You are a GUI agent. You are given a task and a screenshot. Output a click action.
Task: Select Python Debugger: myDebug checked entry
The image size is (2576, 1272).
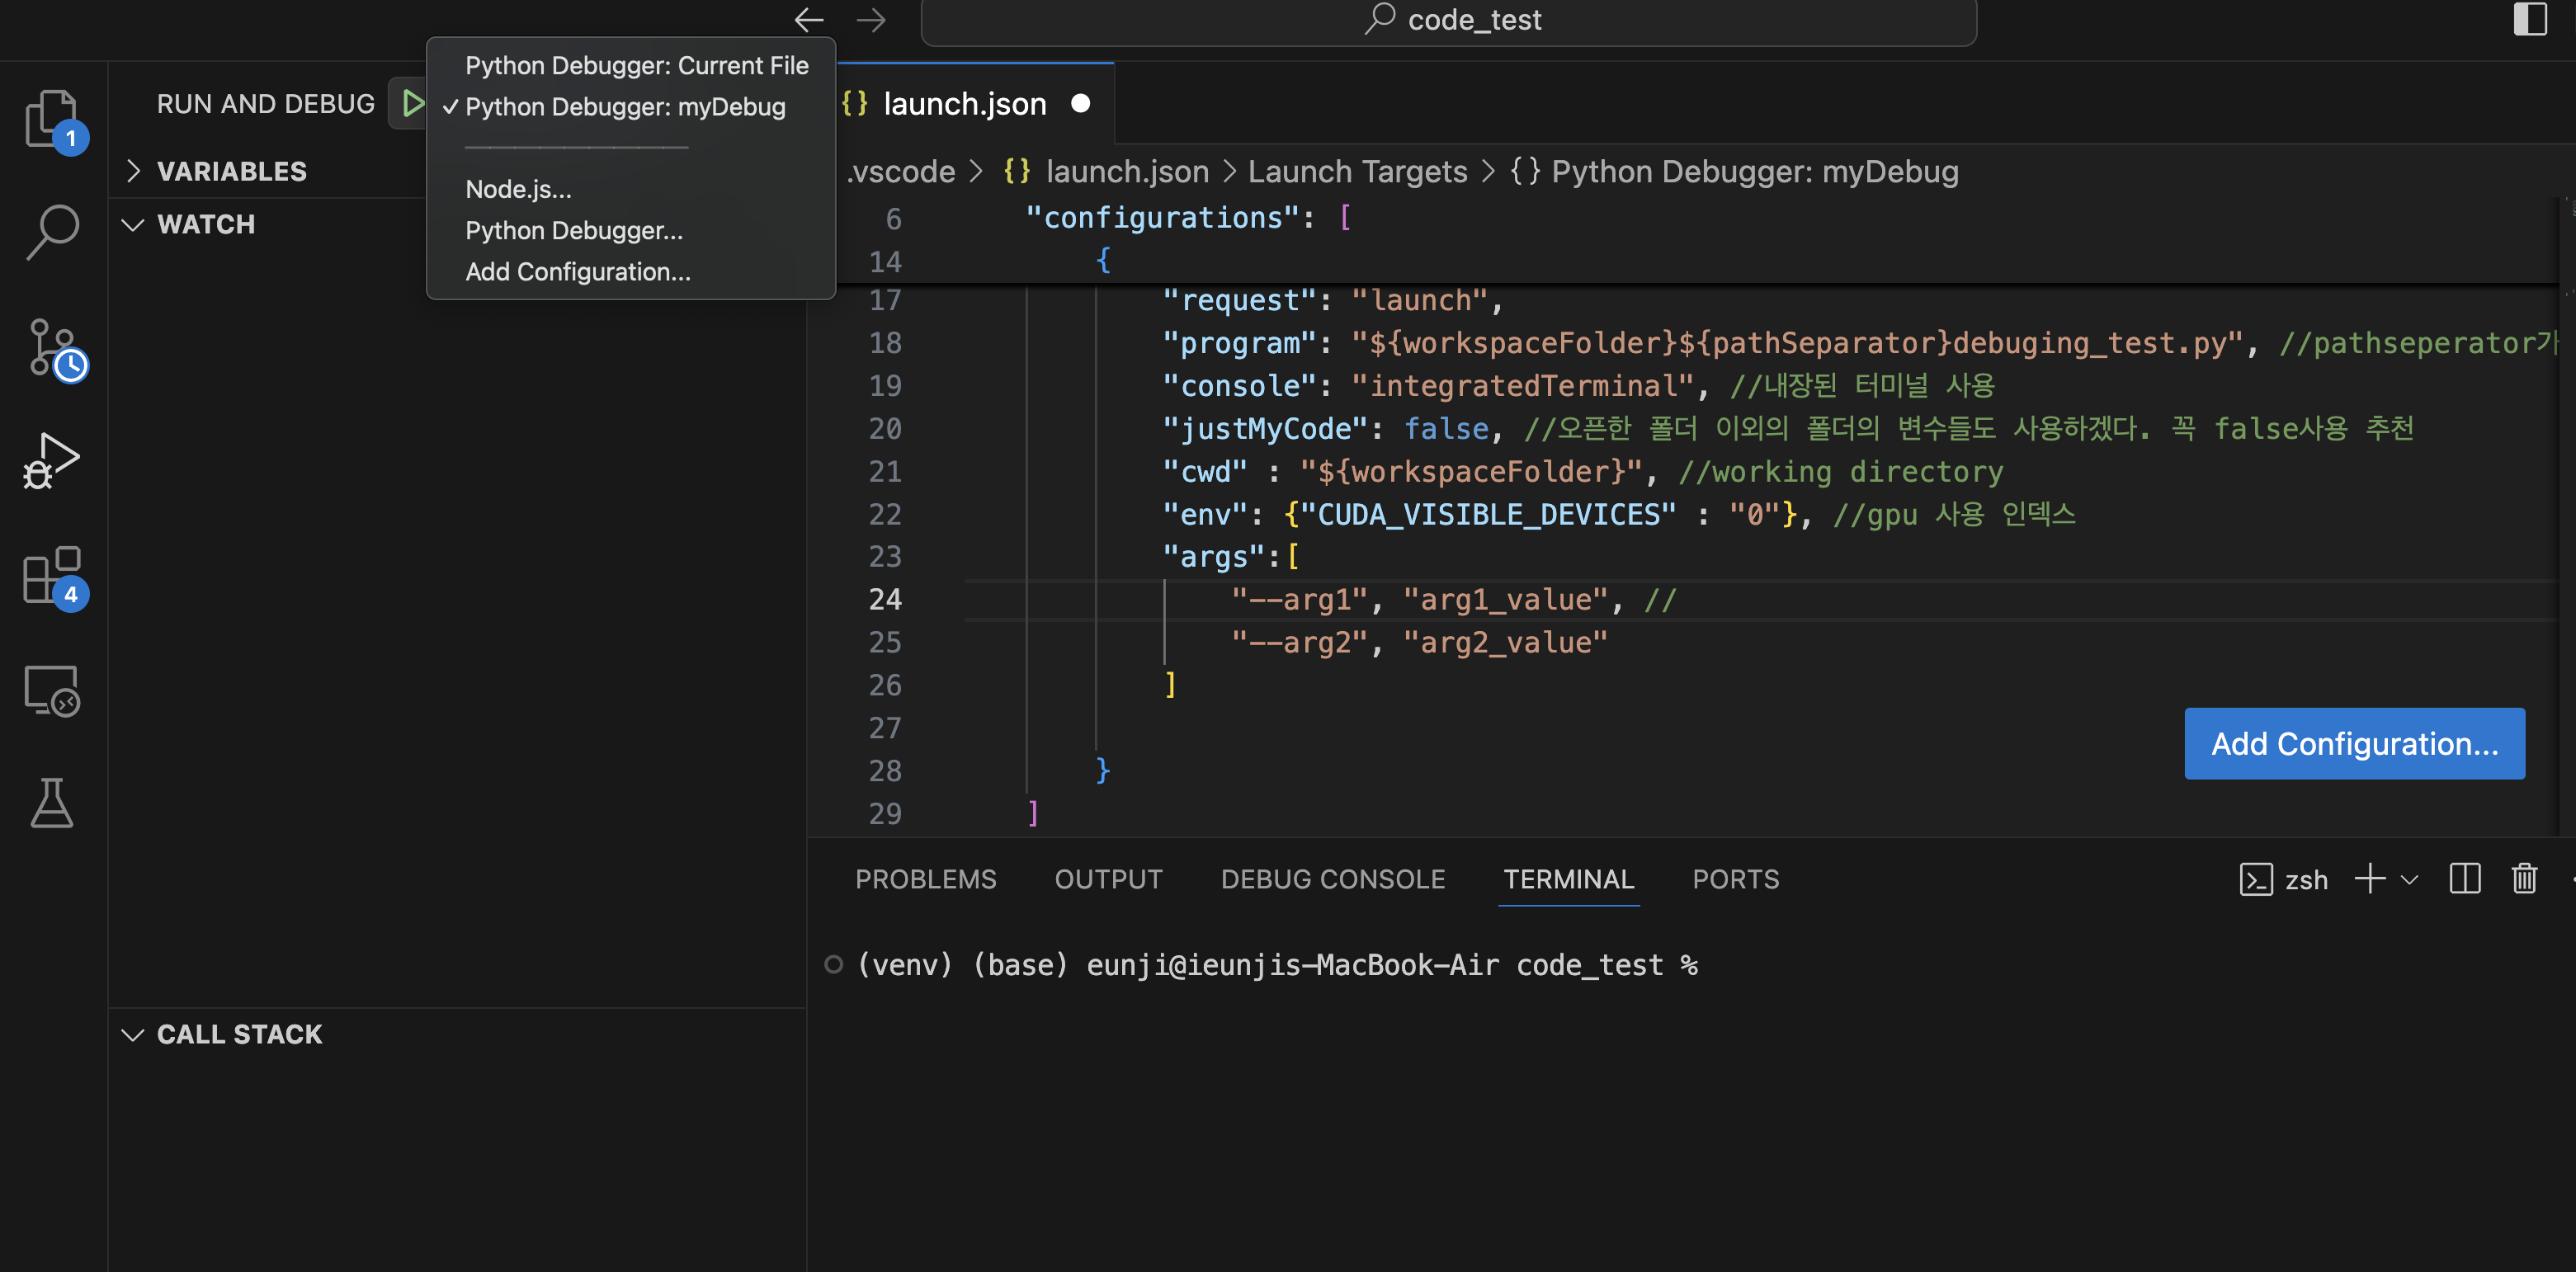625,107
